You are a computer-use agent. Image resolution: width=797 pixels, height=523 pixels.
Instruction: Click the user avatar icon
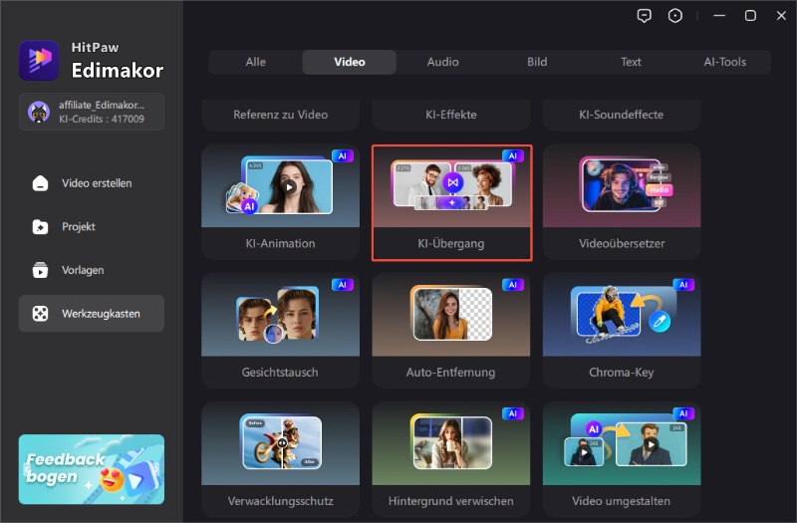(40, 112)
